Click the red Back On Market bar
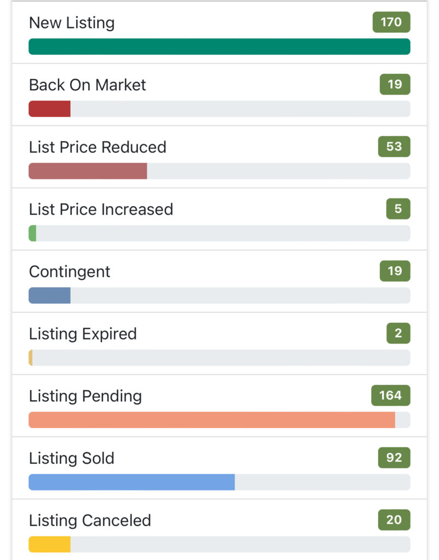The width and height of the screenshot is (439, 560). (x=50, y=109)
